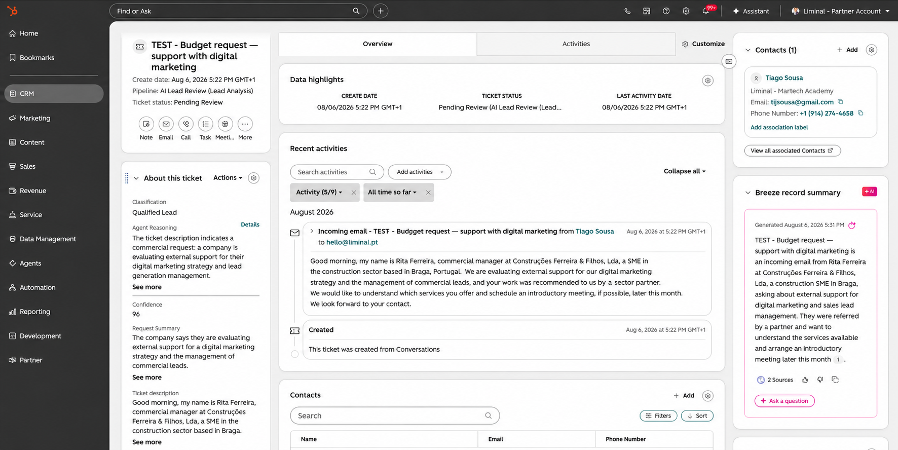This screenshot has height=450, width=898.
Task: Open the create new plus button in top bar
Action: point(381,11)
